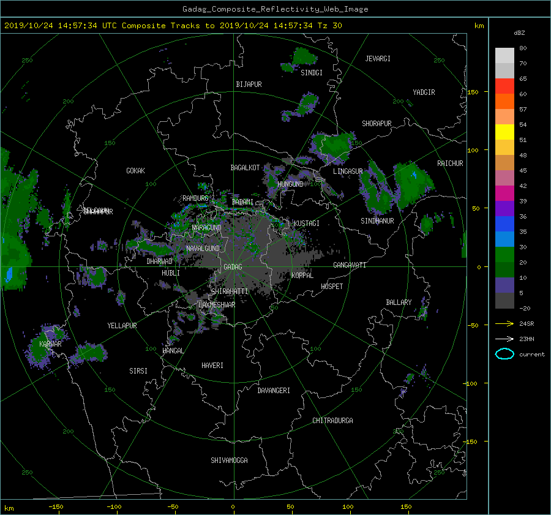Select the purple 36-39 dBZ legend band
551x515 pixels.
pos(504,209)
